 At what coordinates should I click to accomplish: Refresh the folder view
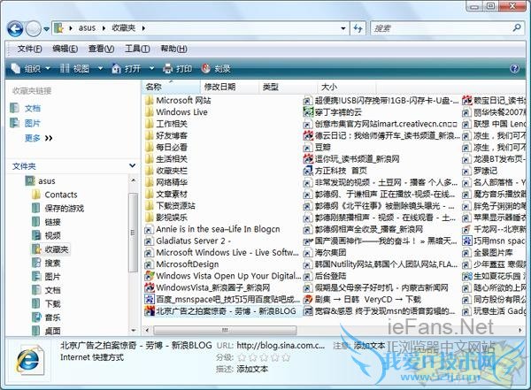(x=358, y=28)
